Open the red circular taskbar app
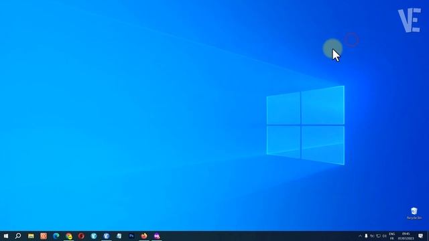The width and height of the screenshot is (429, 241). pyautogui.click(x=81, y=236)
